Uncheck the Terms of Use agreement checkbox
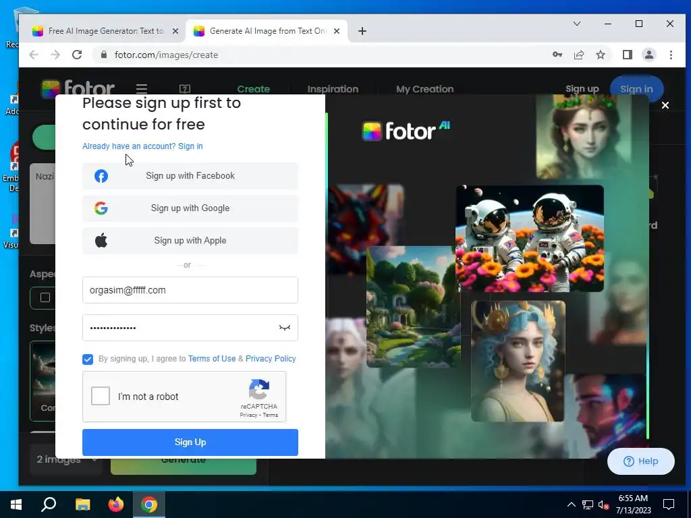This screenshot has width=691, height=518. [x=88, y=359]
